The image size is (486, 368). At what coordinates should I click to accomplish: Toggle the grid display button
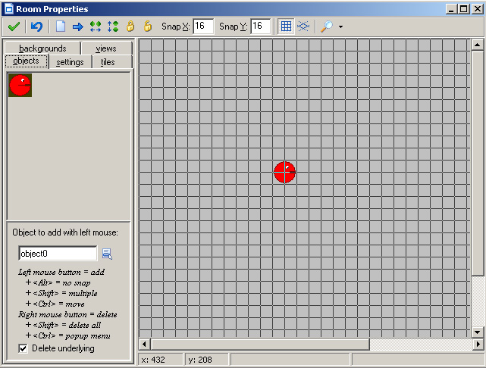pos(286,27)
